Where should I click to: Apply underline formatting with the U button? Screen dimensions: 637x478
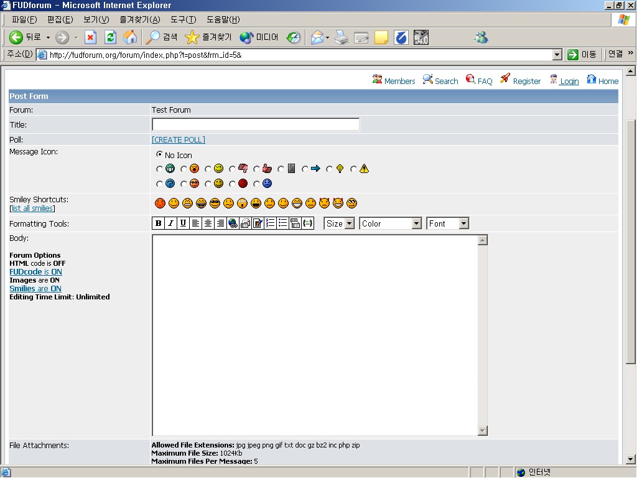(x=184, y=223)
